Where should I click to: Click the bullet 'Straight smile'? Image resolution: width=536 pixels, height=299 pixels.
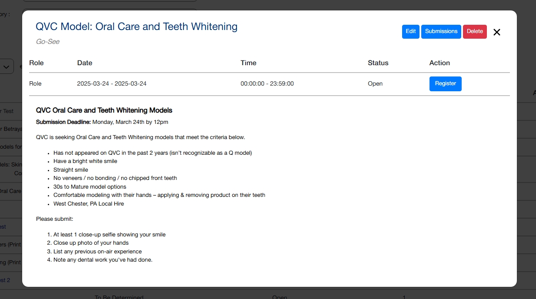71,170
